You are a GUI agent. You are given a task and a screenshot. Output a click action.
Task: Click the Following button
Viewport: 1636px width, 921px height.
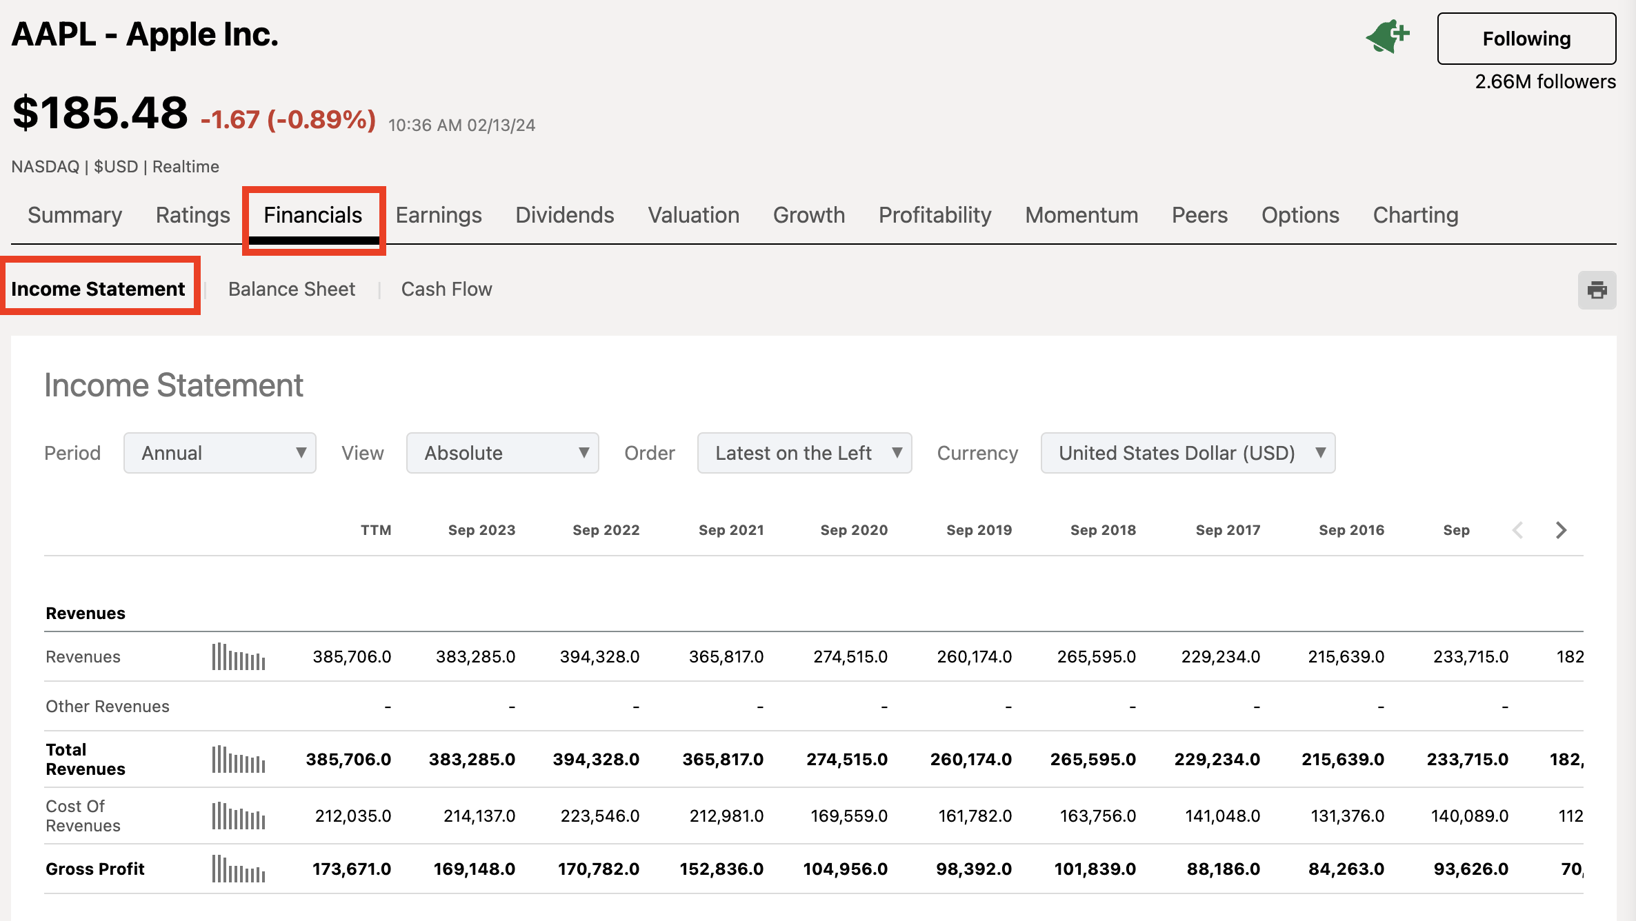1526,39
